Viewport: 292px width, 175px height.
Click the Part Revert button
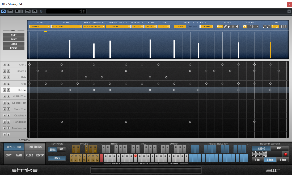(14, 48)
